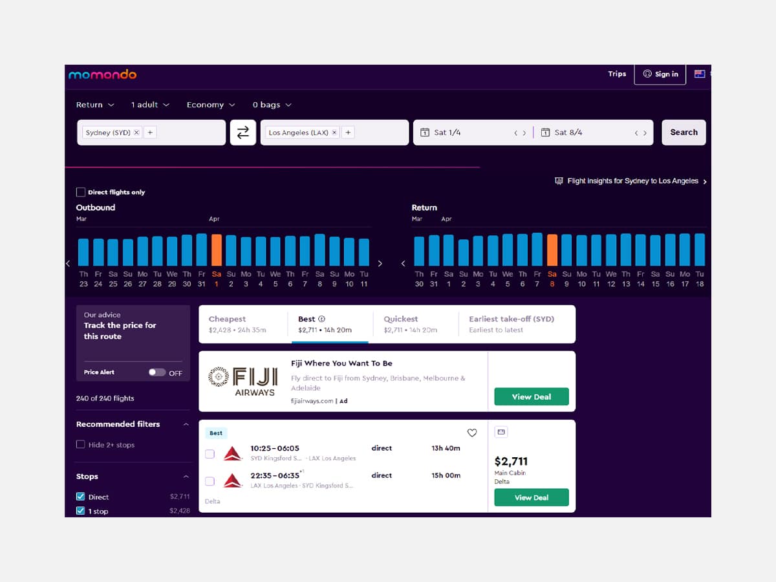The height and width of the screenshot is (582, 776).
Task: Collapse the Stops filter section
Action: coord(186,477)
